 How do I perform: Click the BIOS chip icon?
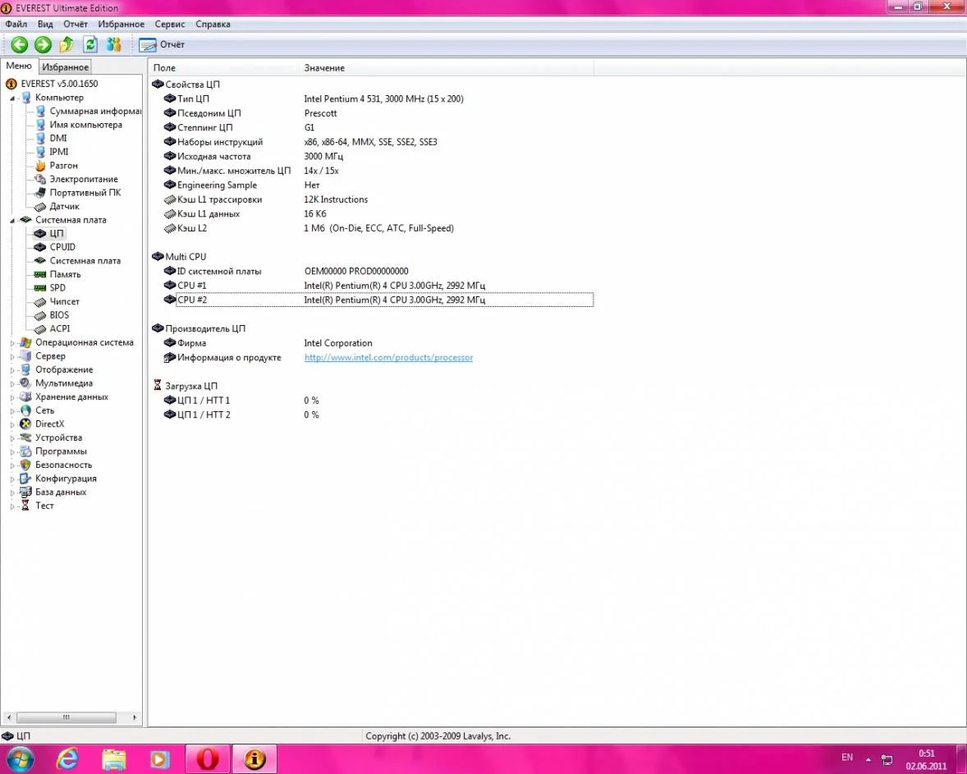click(x=40, y=315)
